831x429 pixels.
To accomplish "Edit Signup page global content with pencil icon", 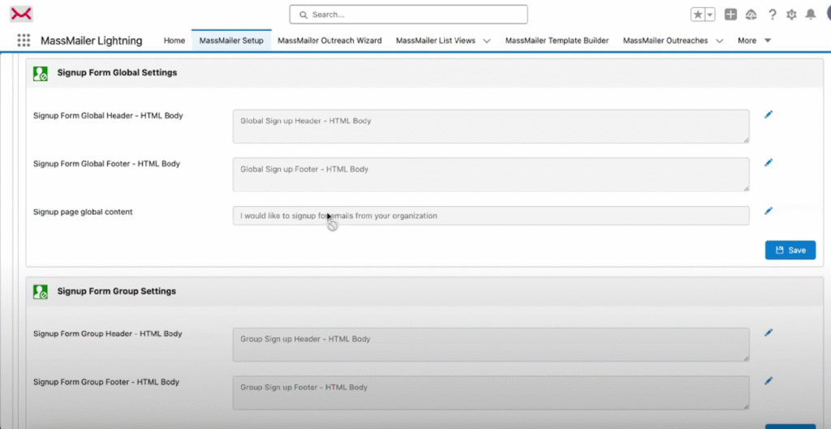I will click(769, 211).
